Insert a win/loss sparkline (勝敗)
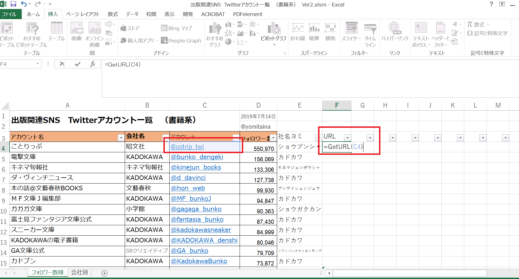This screenshot has width=519, height=279. [330, 32]
